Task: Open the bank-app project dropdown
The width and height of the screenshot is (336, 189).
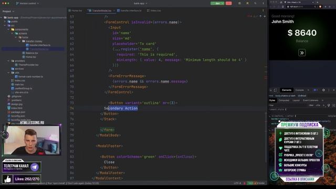Action: coord(140,4)
